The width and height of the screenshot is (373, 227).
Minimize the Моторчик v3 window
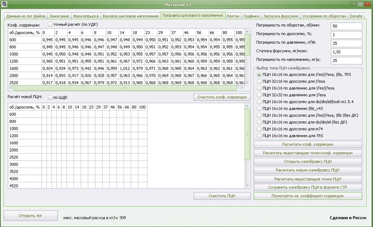(355, 4)
